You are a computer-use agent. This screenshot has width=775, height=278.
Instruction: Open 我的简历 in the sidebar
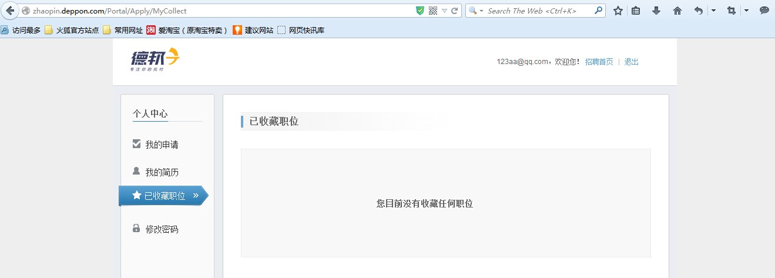pyautogui.click(x=162, y=172)
